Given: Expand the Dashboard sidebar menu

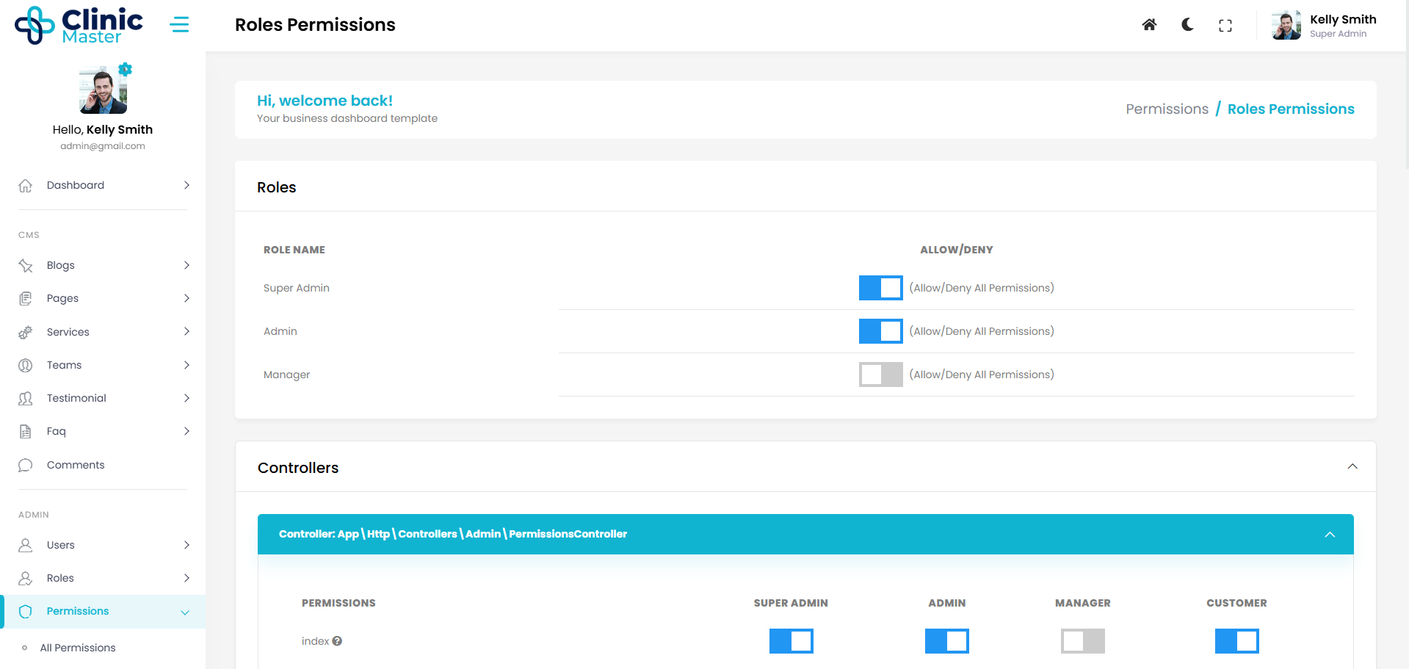Looking at the screenshot, I should point(103,185).
